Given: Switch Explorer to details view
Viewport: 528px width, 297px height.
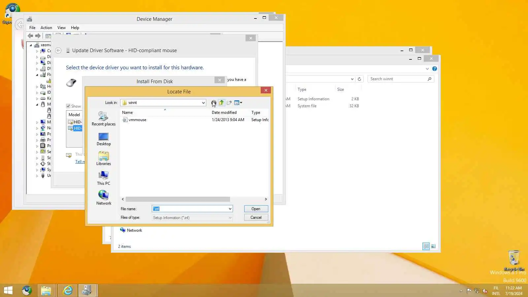Looking at the screenshot, I should pyautogui.click(x=426, y=246).
